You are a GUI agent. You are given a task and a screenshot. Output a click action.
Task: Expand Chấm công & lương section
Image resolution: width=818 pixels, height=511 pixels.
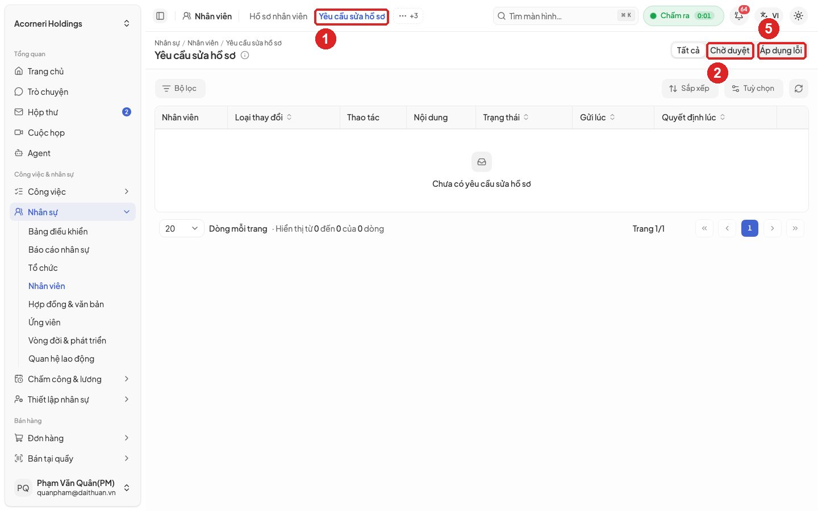(73, 379)
